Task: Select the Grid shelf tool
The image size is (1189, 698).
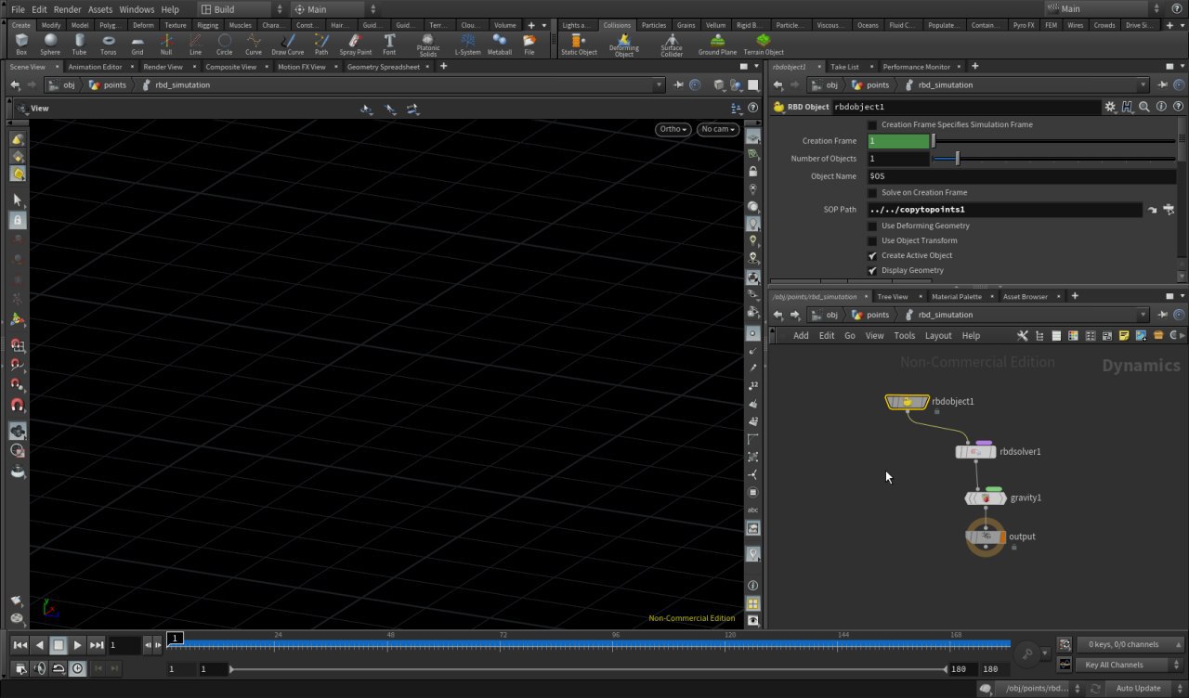Action: [x=137, y=44]
